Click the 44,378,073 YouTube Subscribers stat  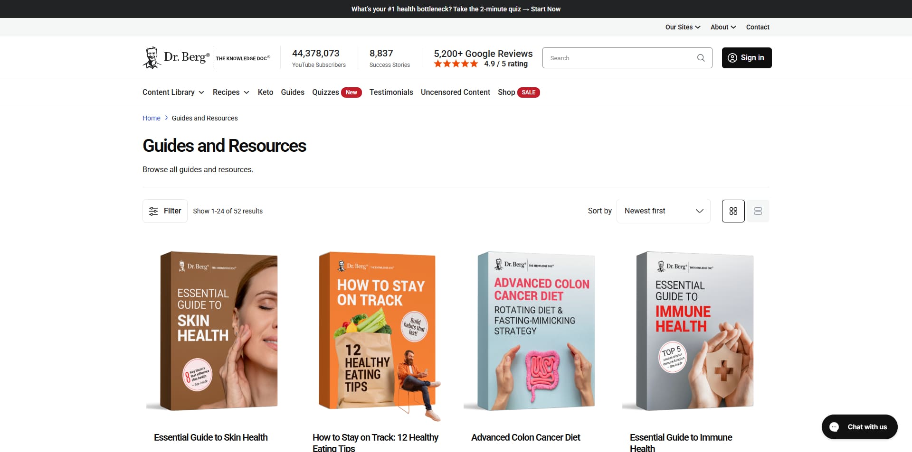[x=319, y=58]
